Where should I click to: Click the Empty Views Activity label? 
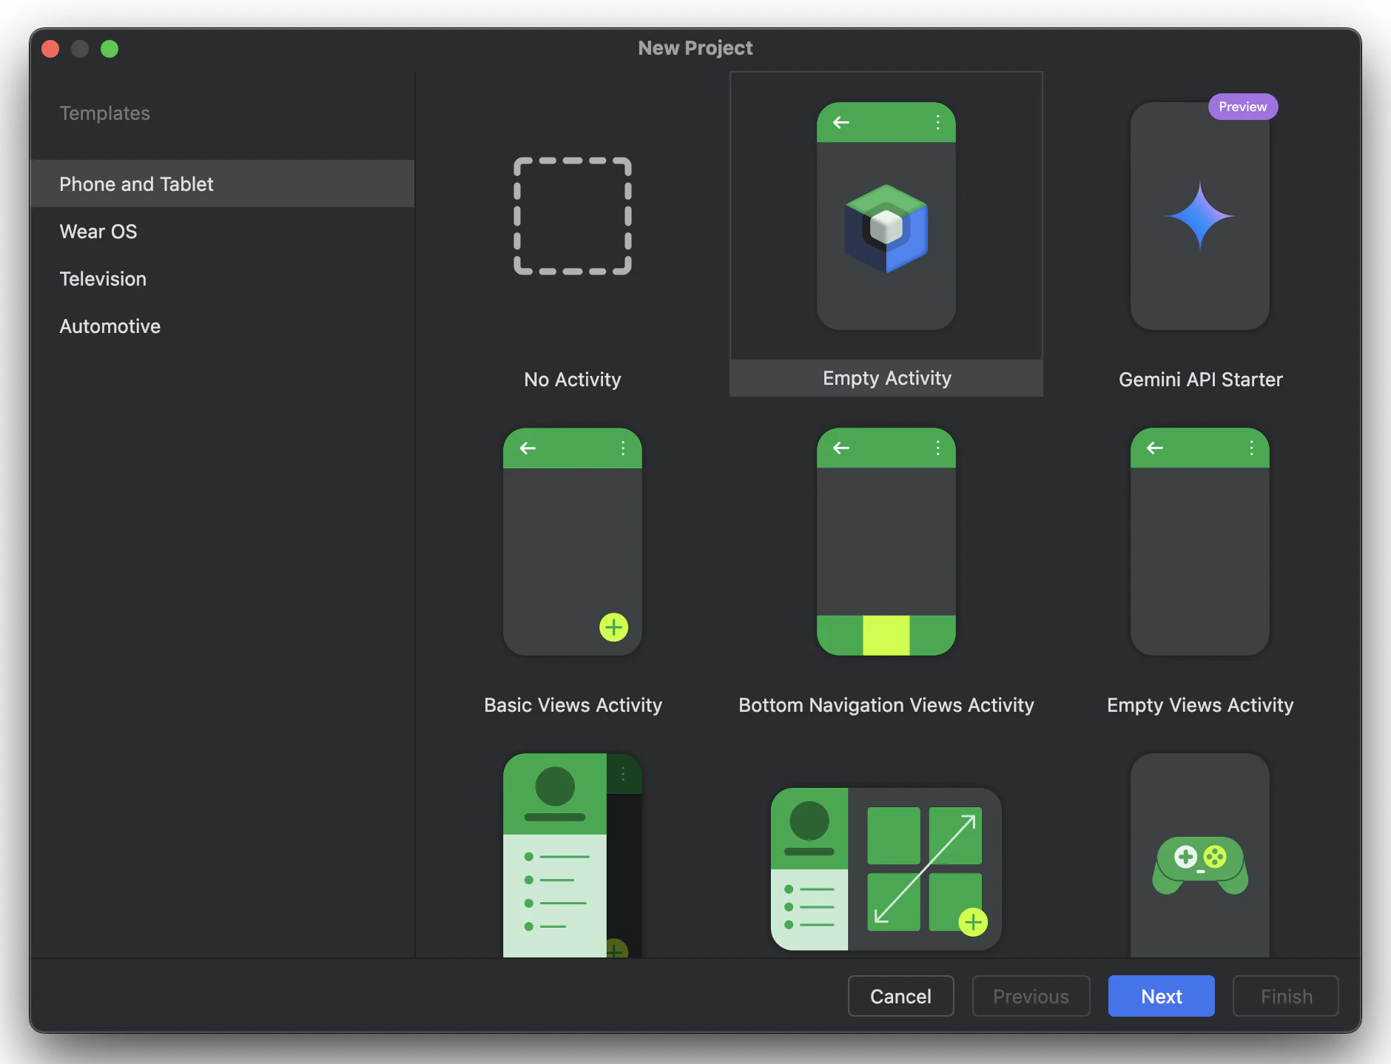(x=1200, y=705)
